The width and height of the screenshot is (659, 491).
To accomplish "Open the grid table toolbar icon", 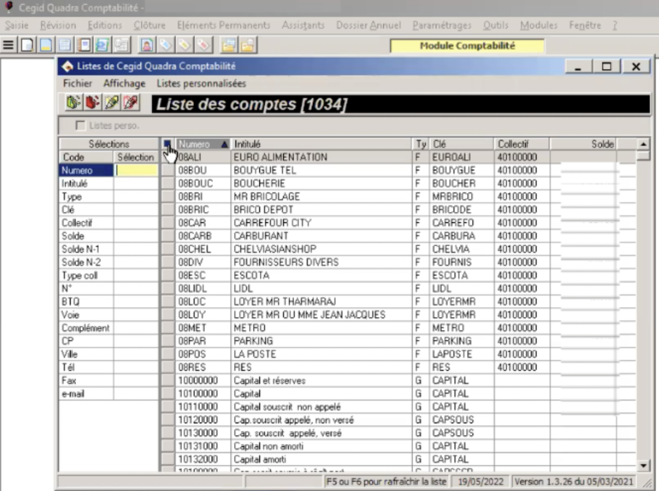I will (65, 45).
